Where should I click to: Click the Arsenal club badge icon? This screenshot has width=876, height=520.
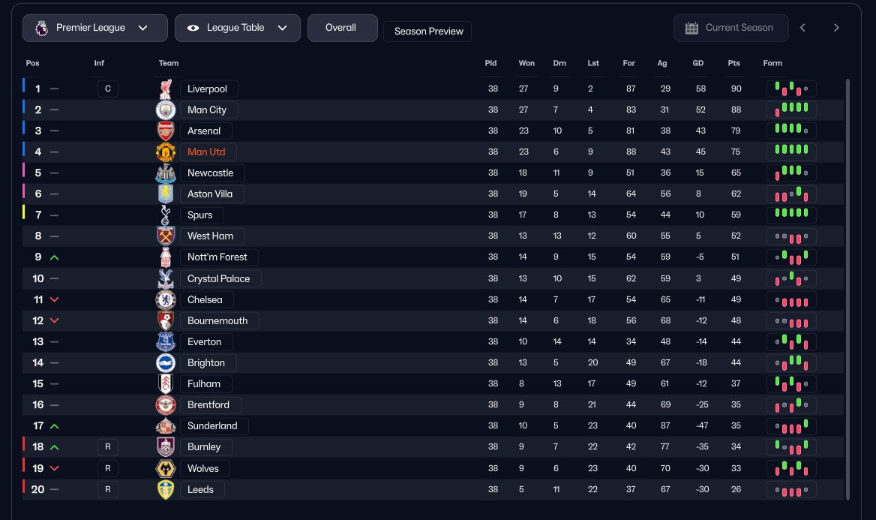click(x=165, y=131)
